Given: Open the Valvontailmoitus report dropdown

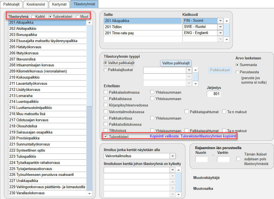Looking at the screenshot, I should pos(173,156).
